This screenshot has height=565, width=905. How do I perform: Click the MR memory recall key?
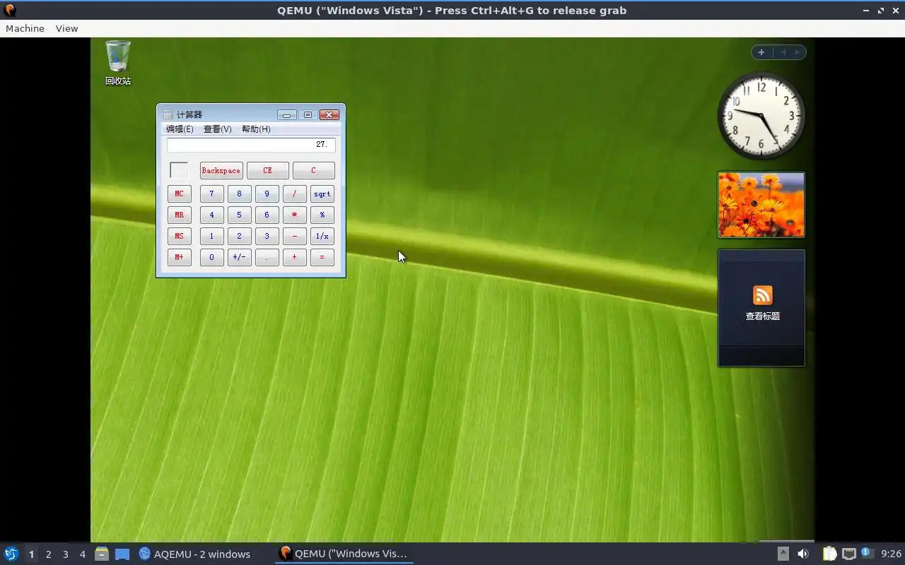(x=180, y=215)
